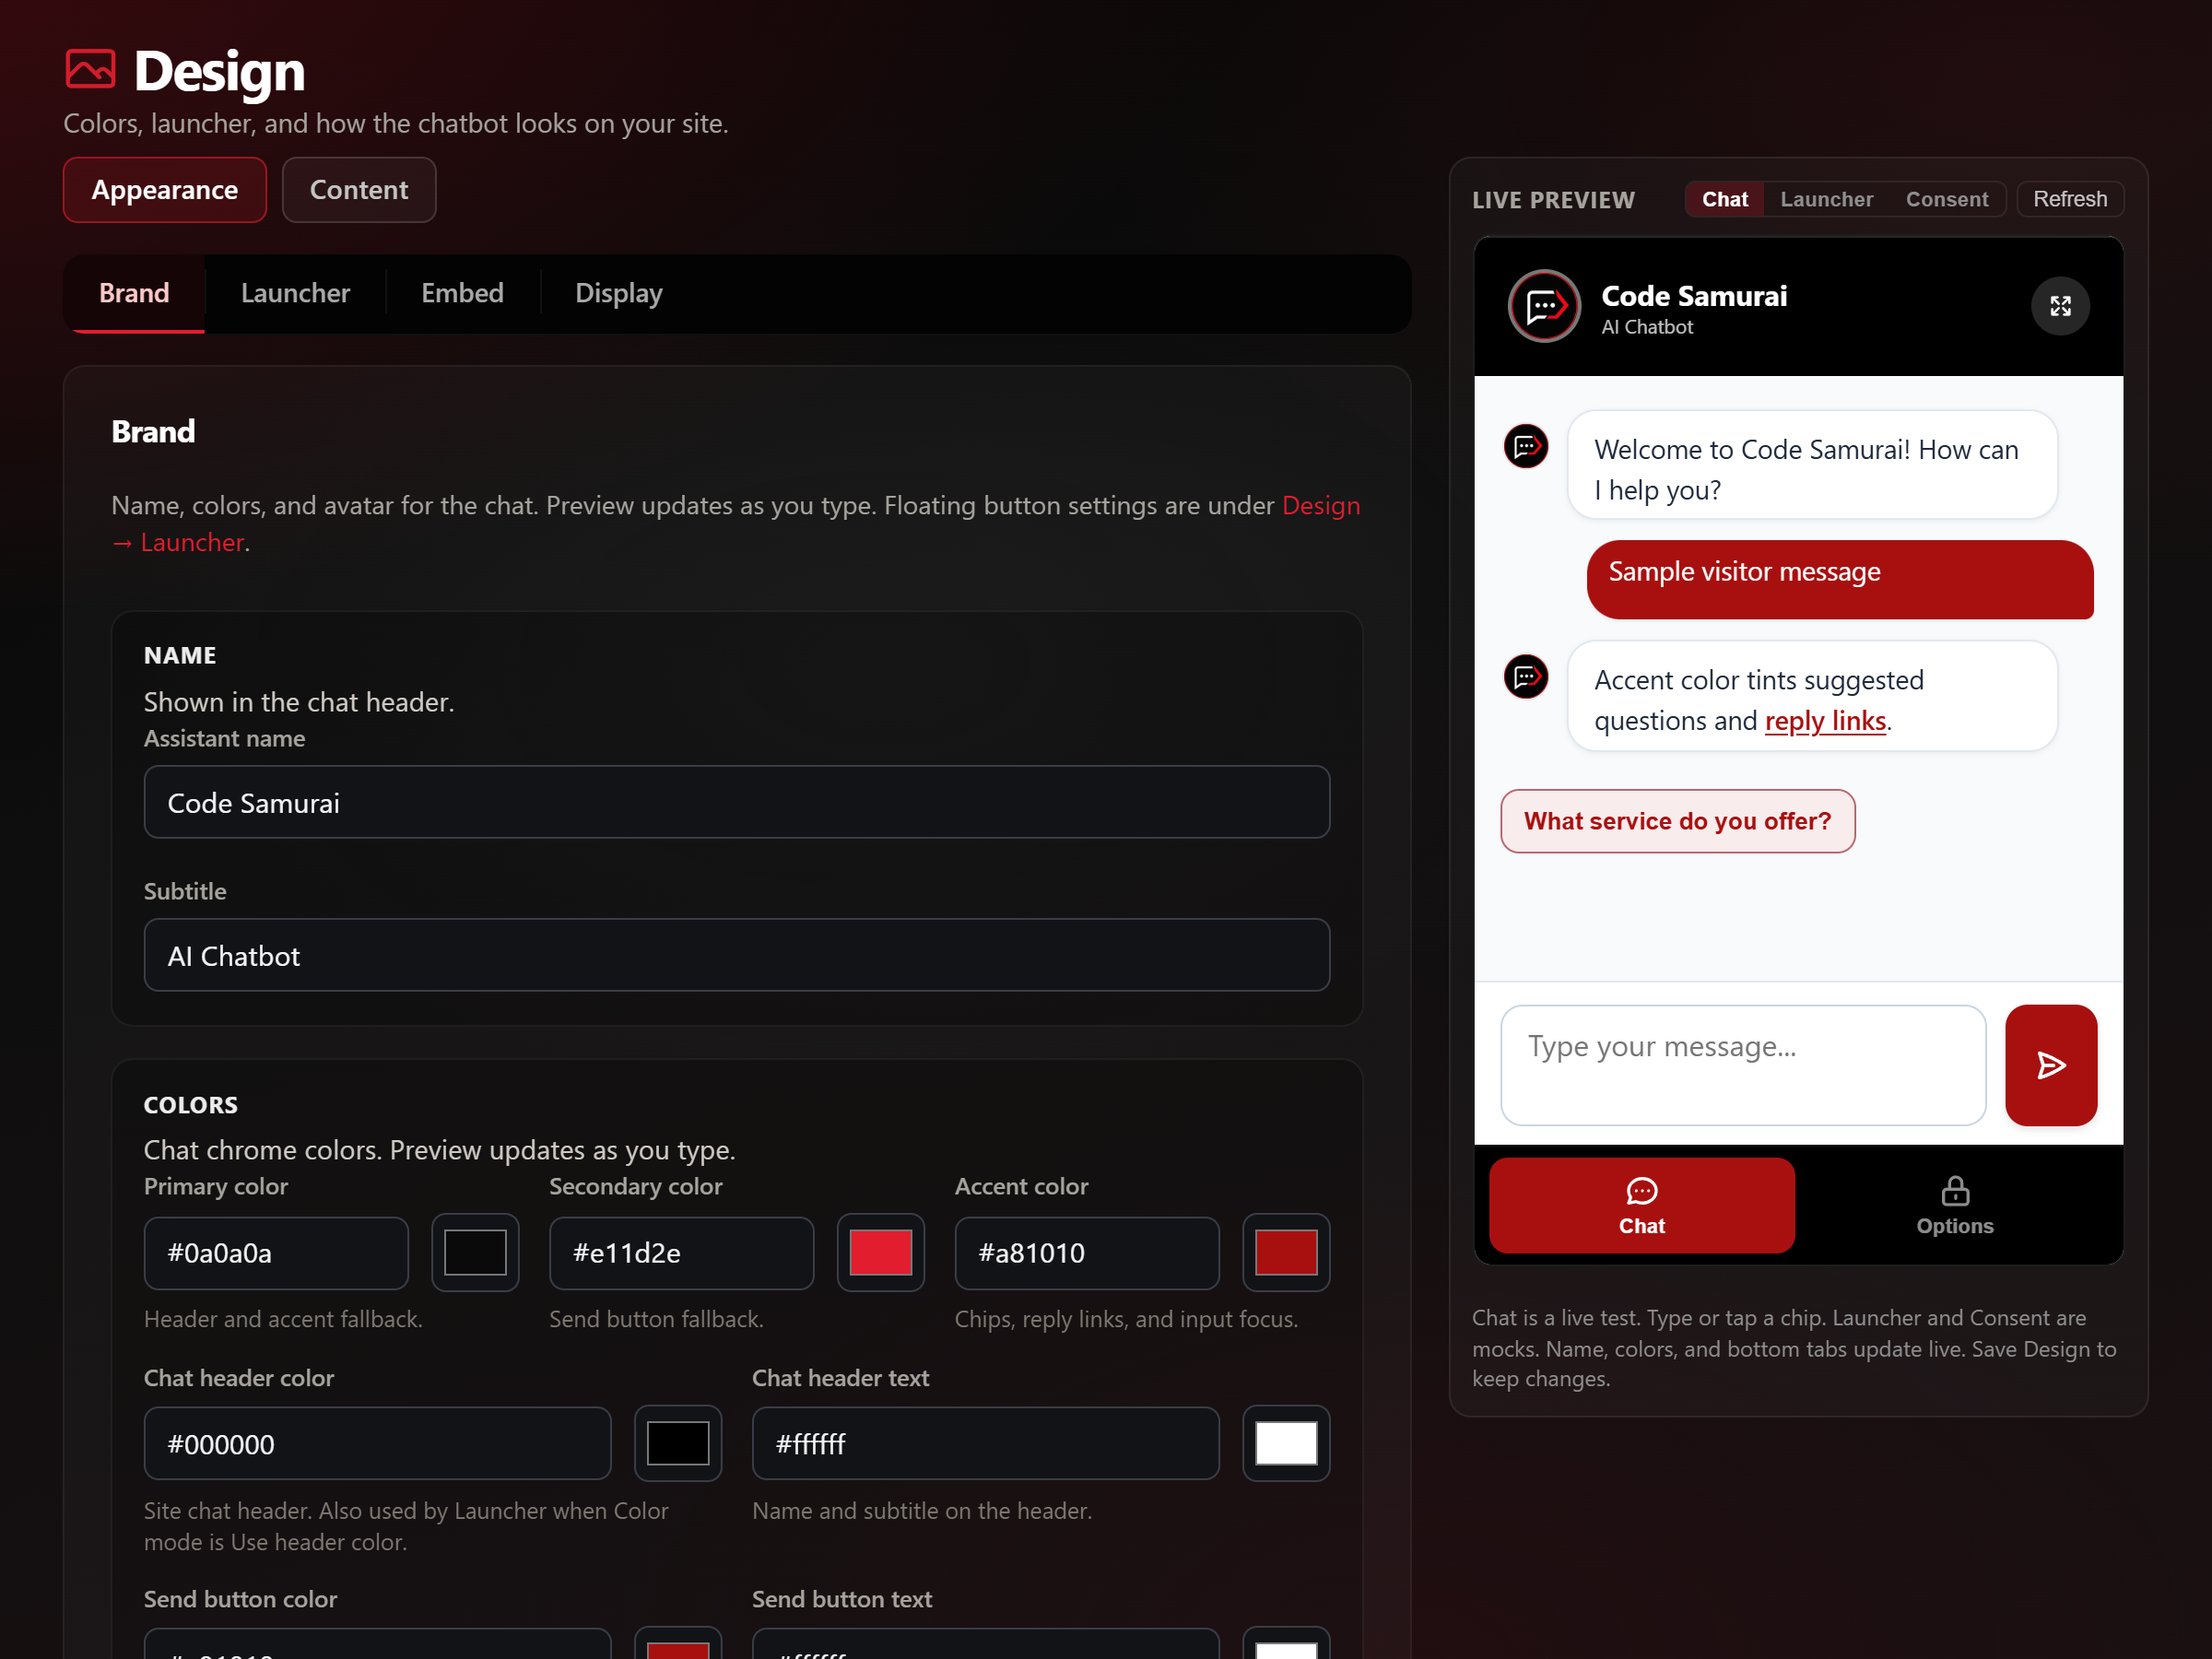
Task: Refresh the live preview
Action: 2070,199
